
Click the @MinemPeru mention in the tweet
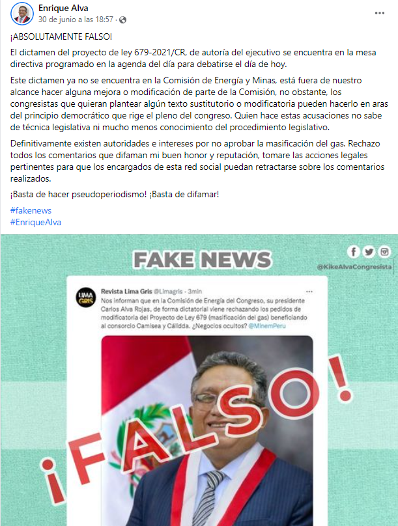point(267,325)
